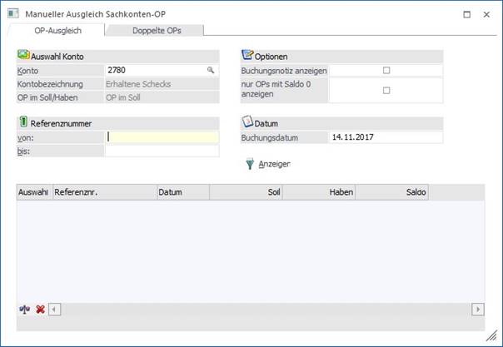This screenshot has width=503, height=347.
Task: Enable the Buchungsnotiz anzeigen checkbox
Action: (x=386, y=71)
